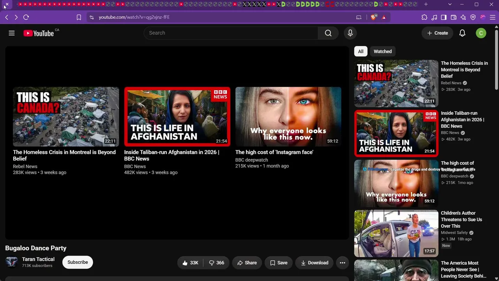Expand the tab search chevron
Screen dimensions: 499x281
coord(450,4)
